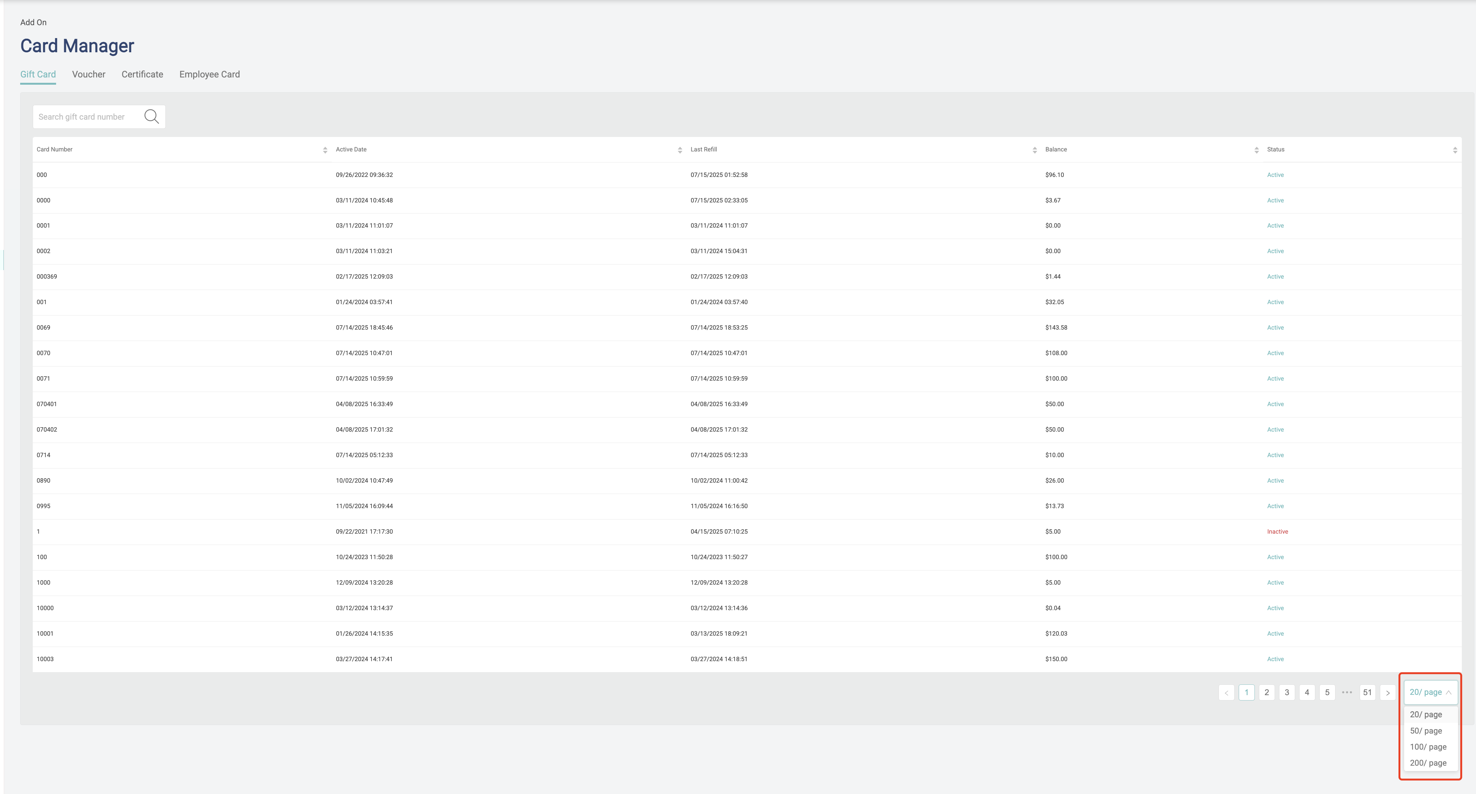Click the search magnifier icon
The height and width of the screenshot is (794, 1476).
pyautogui.click(x=151, y=117)
